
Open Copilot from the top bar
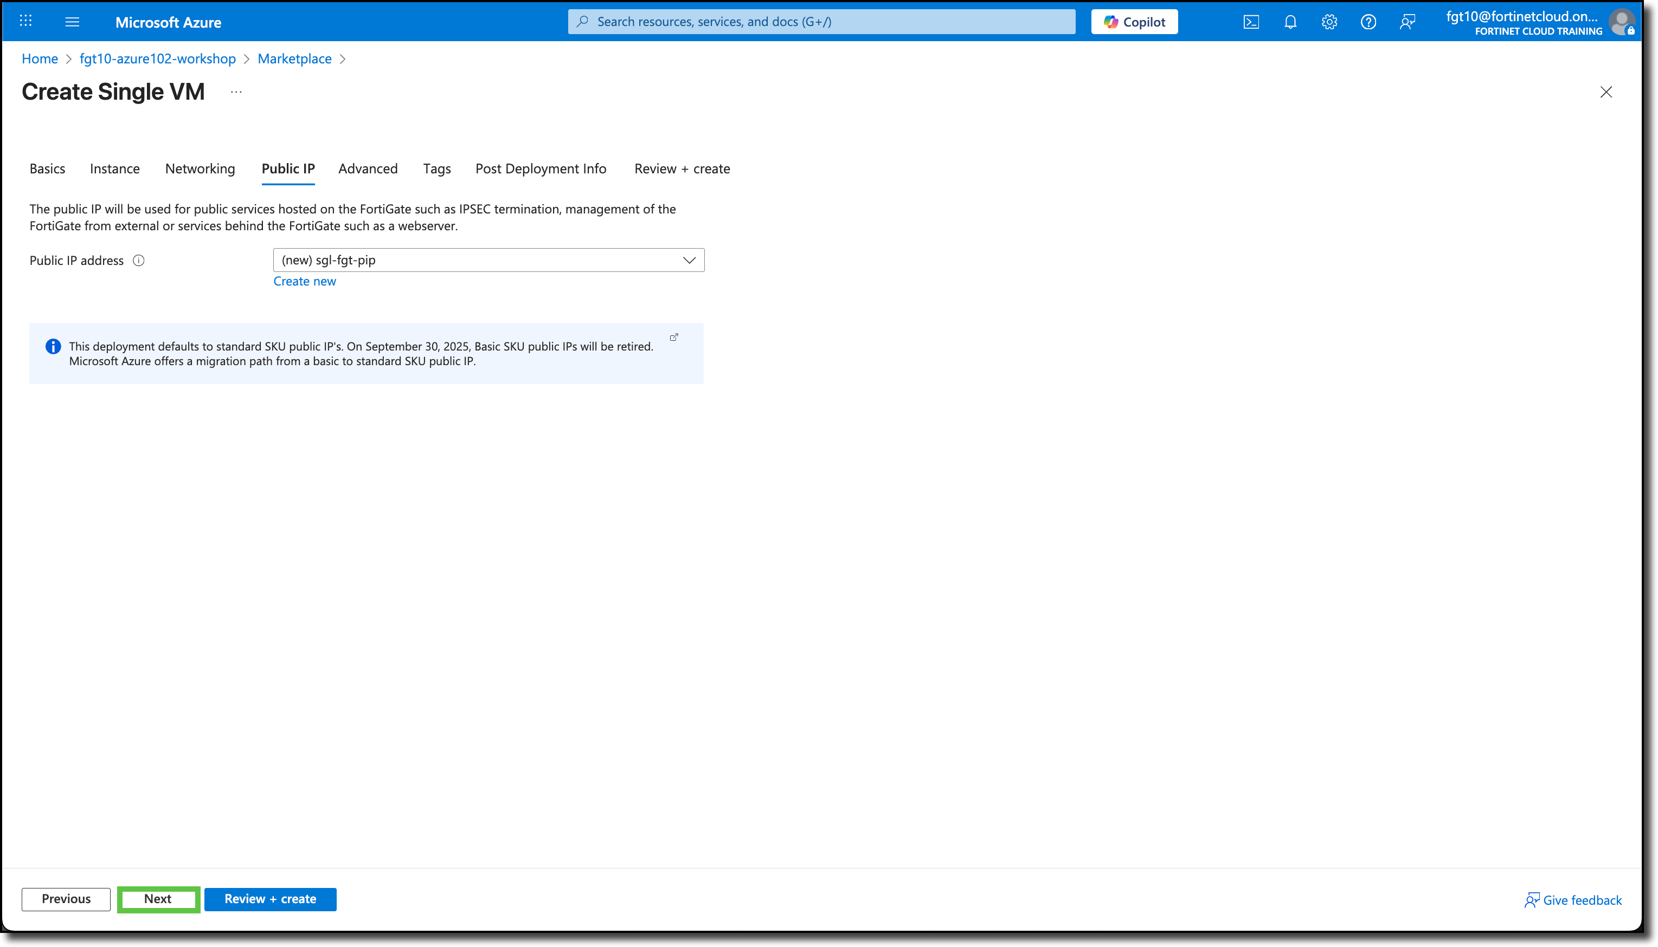pos(1134,22)
